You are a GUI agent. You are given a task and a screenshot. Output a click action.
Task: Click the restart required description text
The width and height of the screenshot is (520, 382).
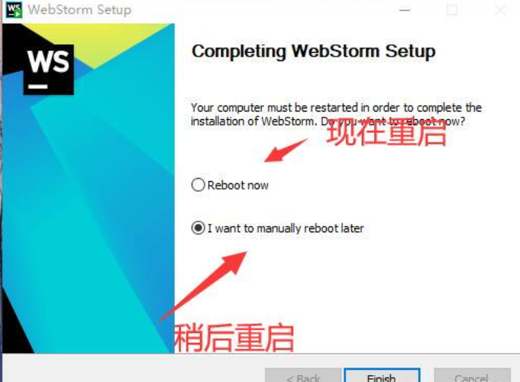tap(336, 114)
